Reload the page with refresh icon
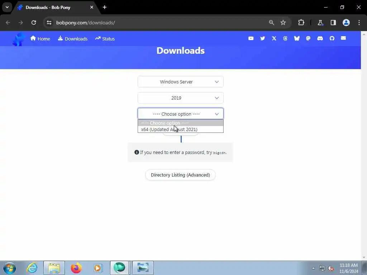 tap(34, 23)
